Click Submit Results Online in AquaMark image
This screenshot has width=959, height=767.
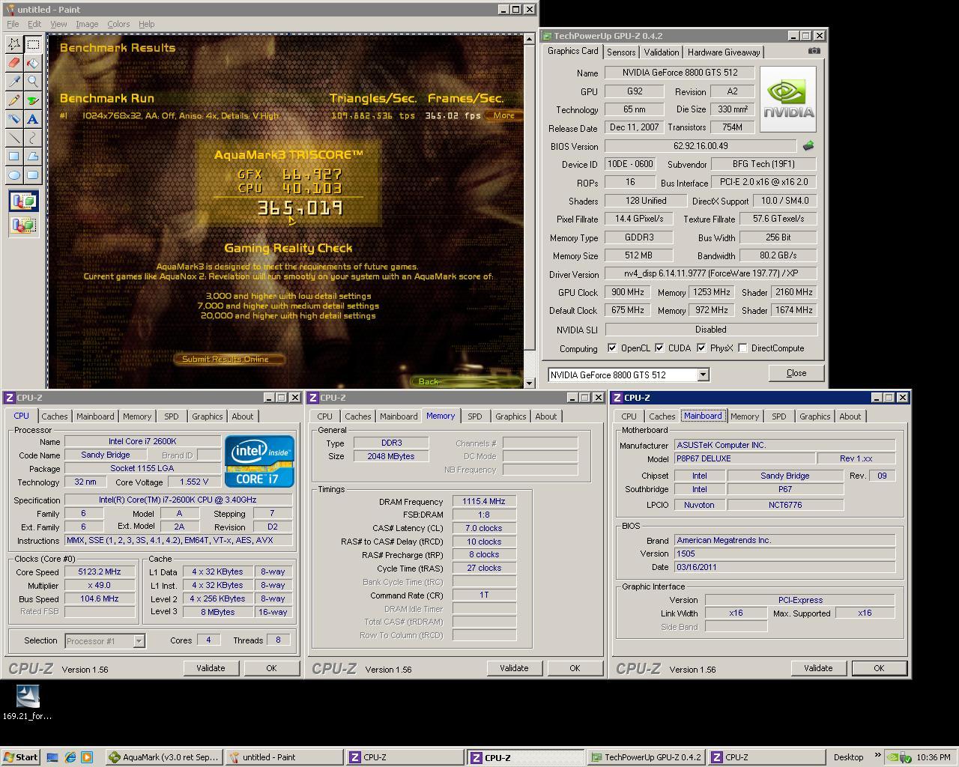click(x=229, y=359)
